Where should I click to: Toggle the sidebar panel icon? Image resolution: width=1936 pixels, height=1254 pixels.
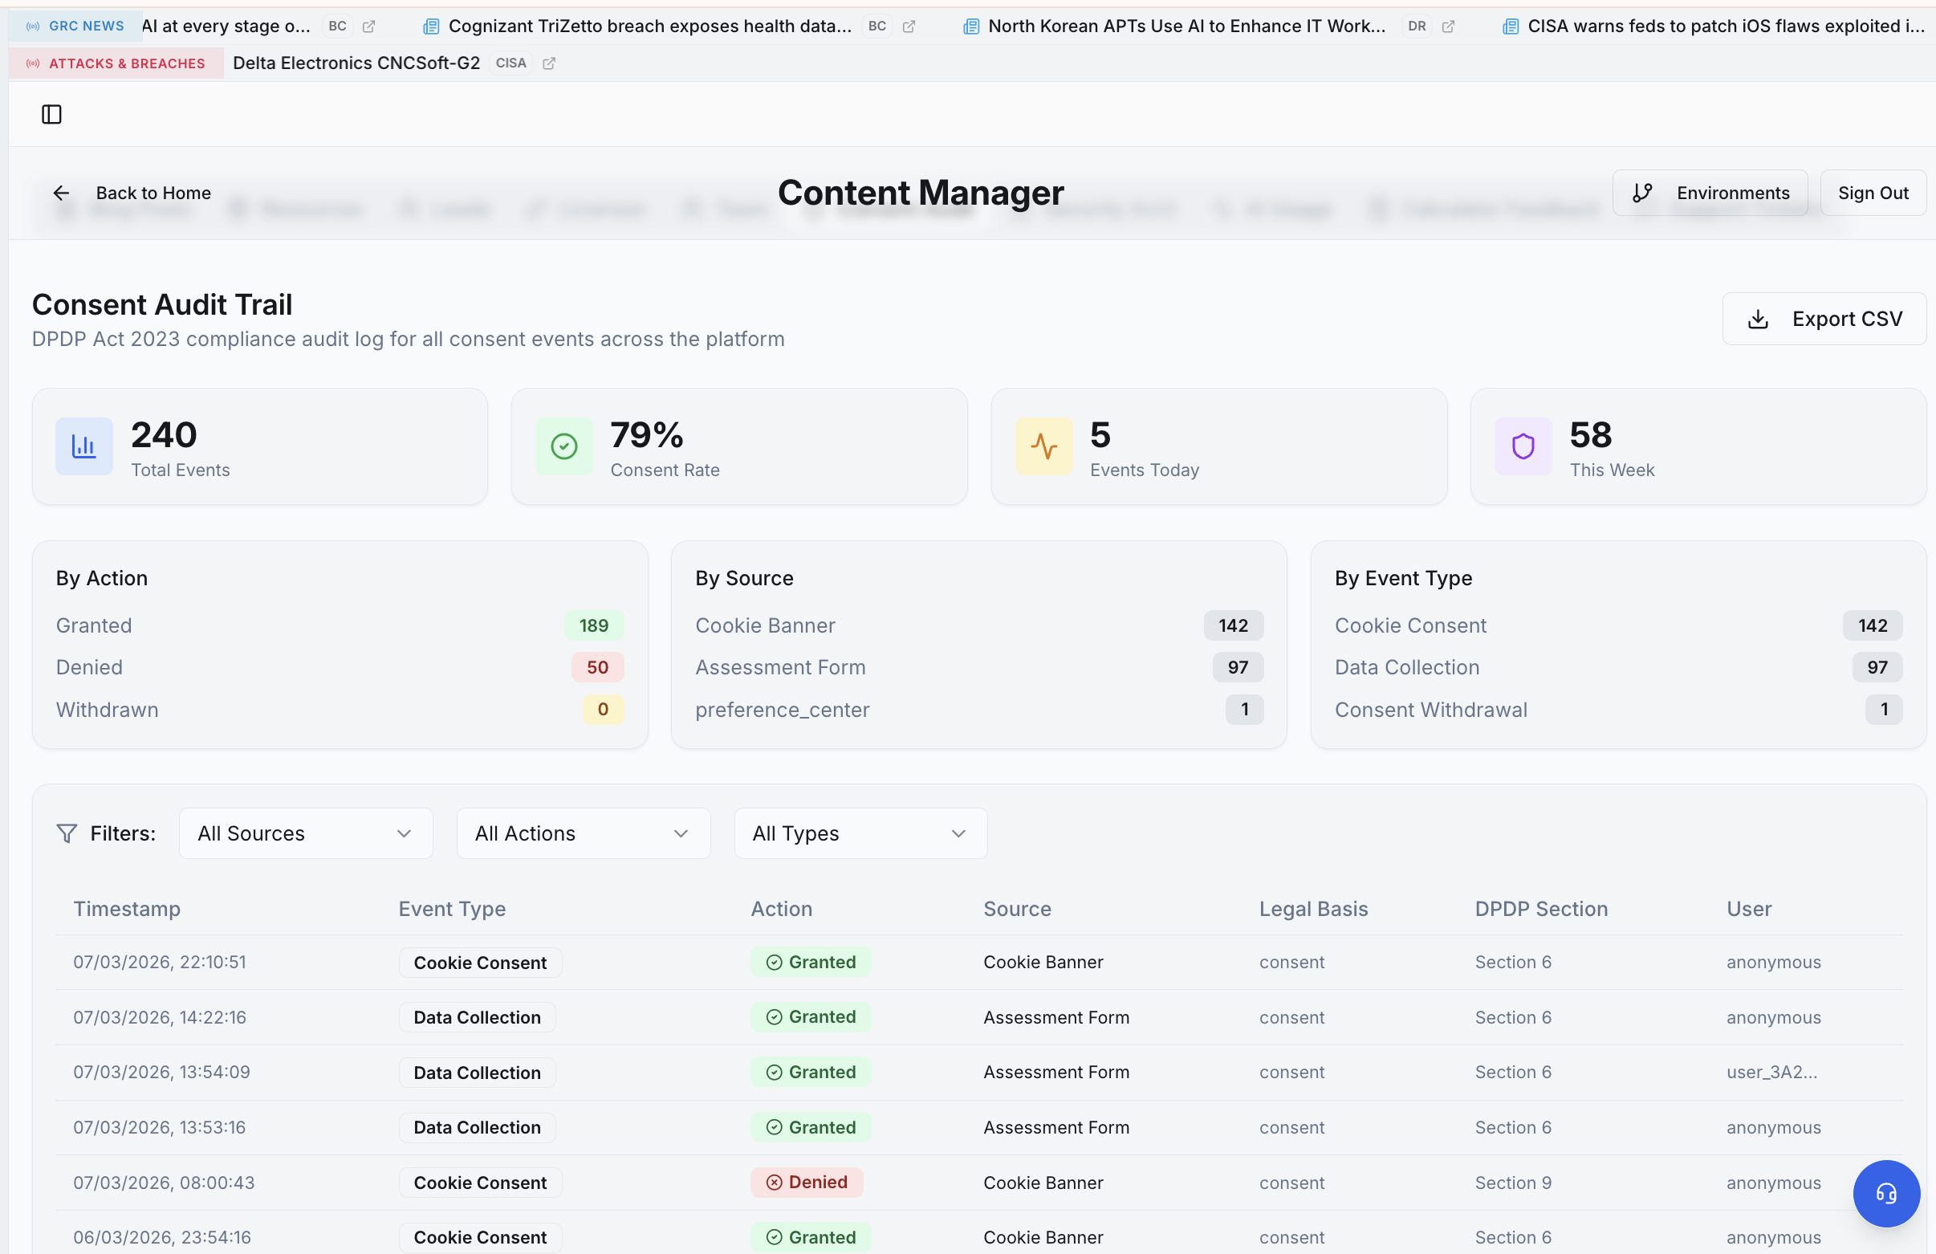pyautogui.click(x=51, y=114)
